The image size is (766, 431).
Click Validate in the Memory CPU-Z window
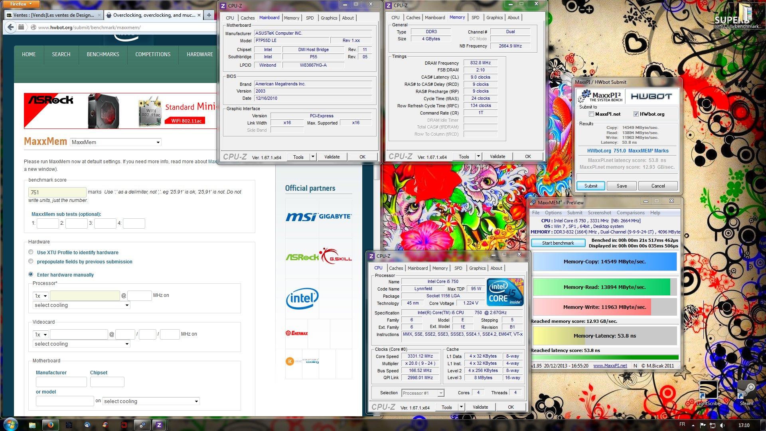(x=497, y=156)
